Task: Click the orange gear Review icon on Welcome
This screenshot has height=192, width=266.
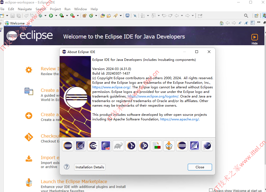Action: (x=29, y=70)
